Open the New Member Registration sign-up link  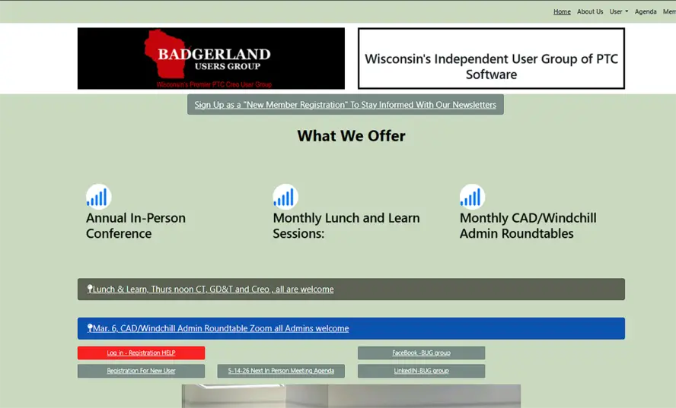[x=346, y=105]
